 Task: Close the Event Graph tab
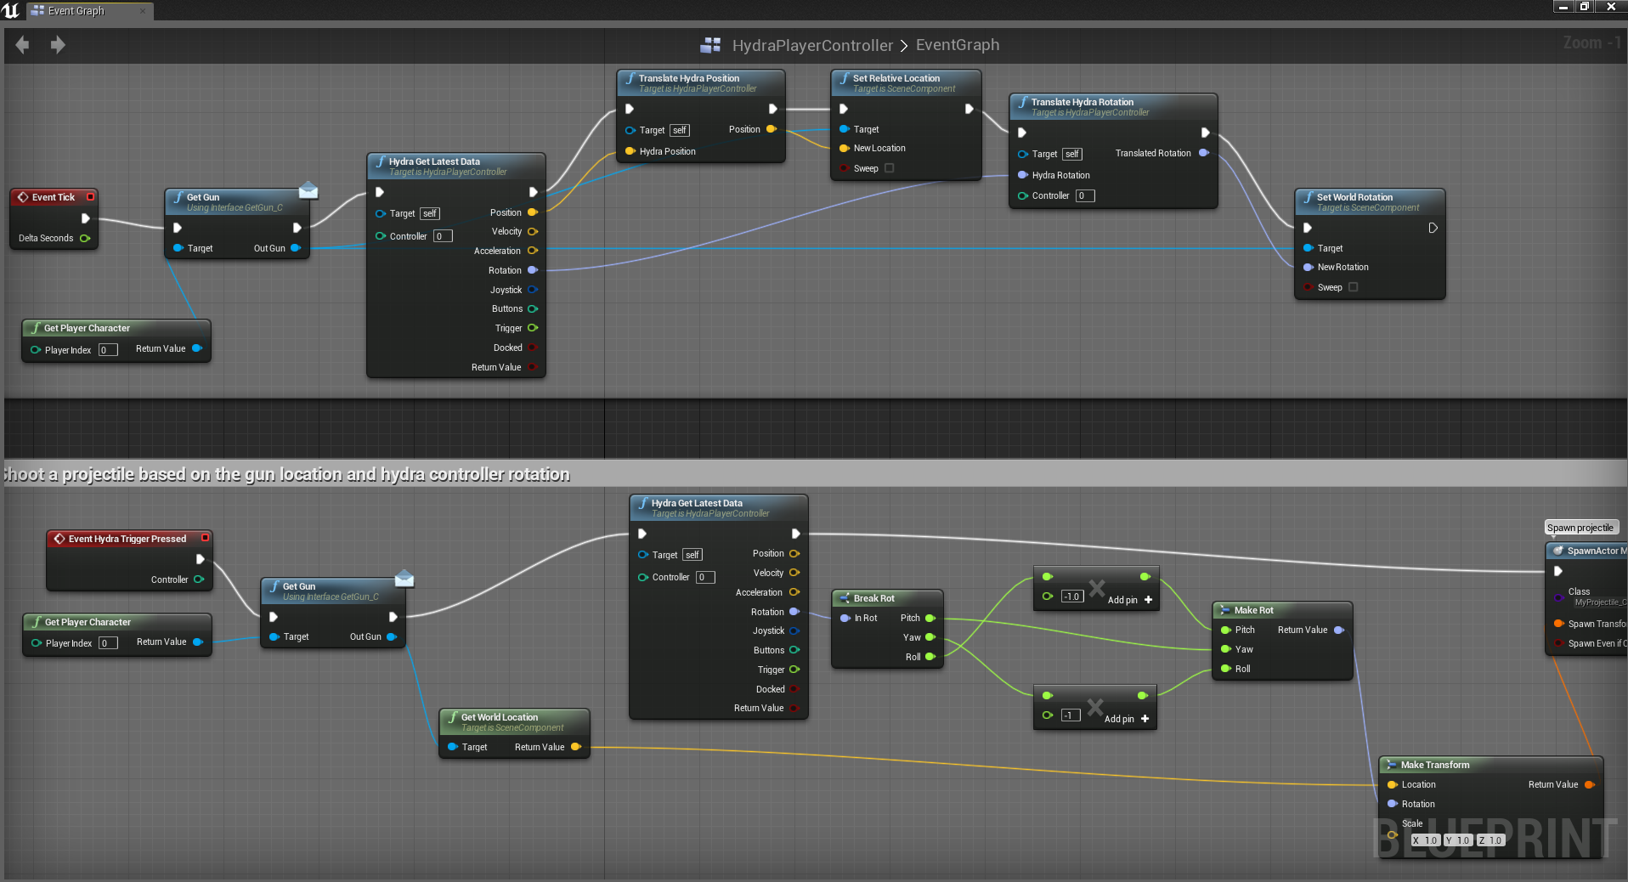click(142, 11)
